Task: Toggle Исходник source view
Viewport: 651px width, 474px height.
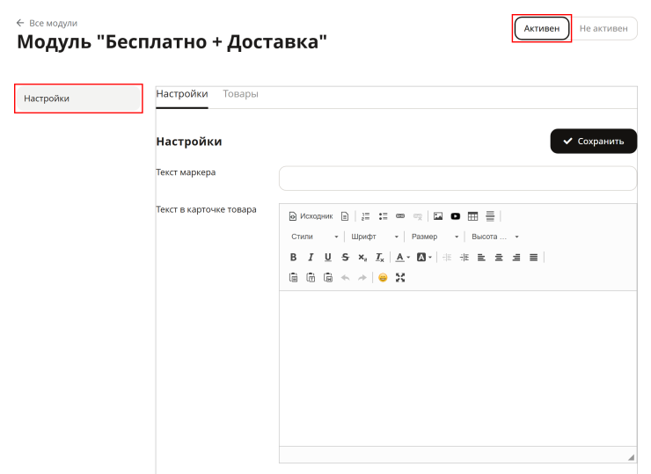Action: click(x=311, y=216)
